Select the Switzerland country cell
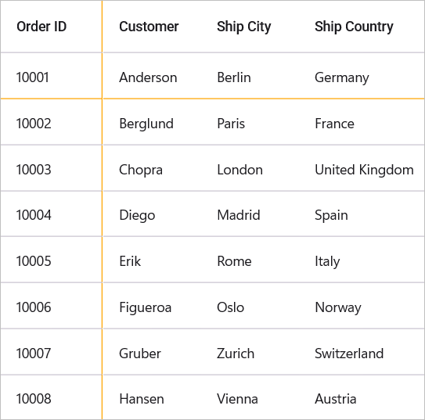This screenshot has height=420, width=425. pyautogui.click(x=362, y=352)
